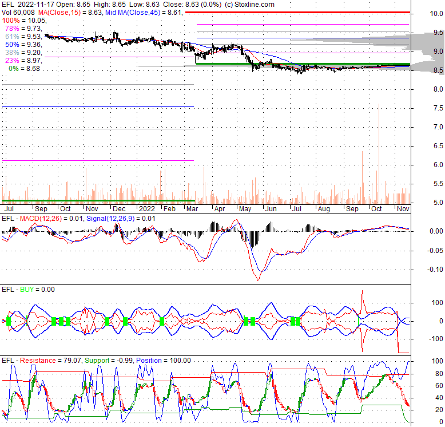The image size is (445, 427).
Task: Click the Jul label at the start of the time axis
Action: (9, 209)
